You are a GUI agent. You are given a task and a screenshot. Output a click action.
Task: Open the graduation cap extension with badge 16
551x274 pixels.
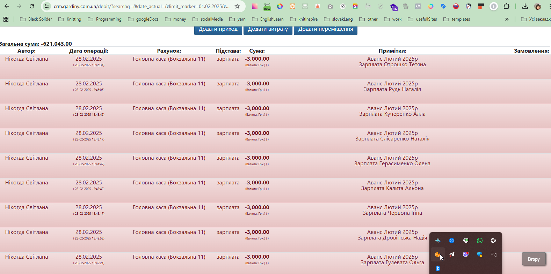[x=393, y=7]
